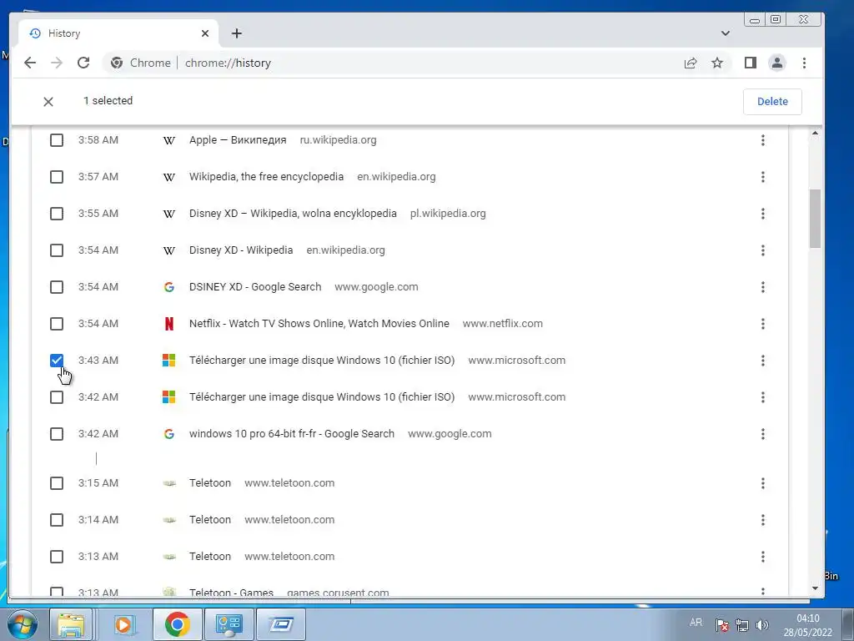The width and height of the screenshot is (854, 641).
Task: Click the '1 selected' label
Action: point(108,101)
